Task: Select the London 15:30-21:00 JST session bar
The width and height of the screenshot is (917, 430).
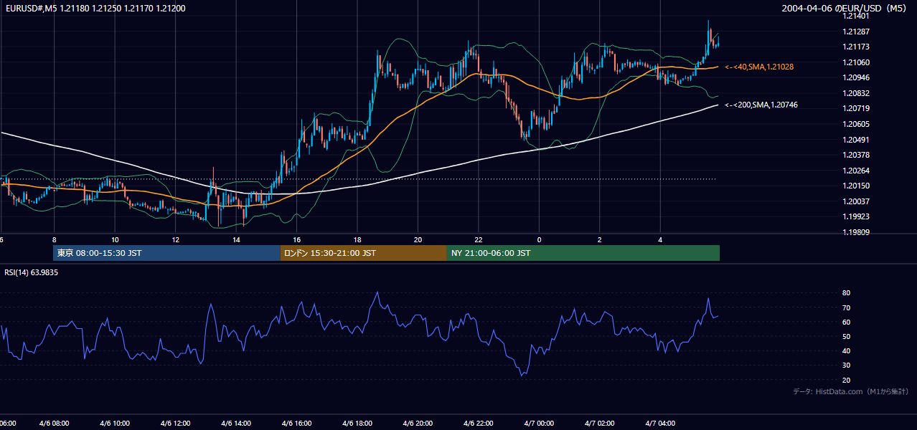Action: 363,253
